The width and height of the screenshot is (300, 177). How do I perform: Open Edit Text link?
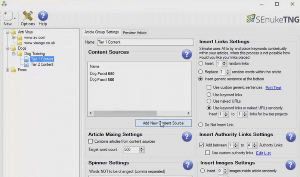coord(273,88)
